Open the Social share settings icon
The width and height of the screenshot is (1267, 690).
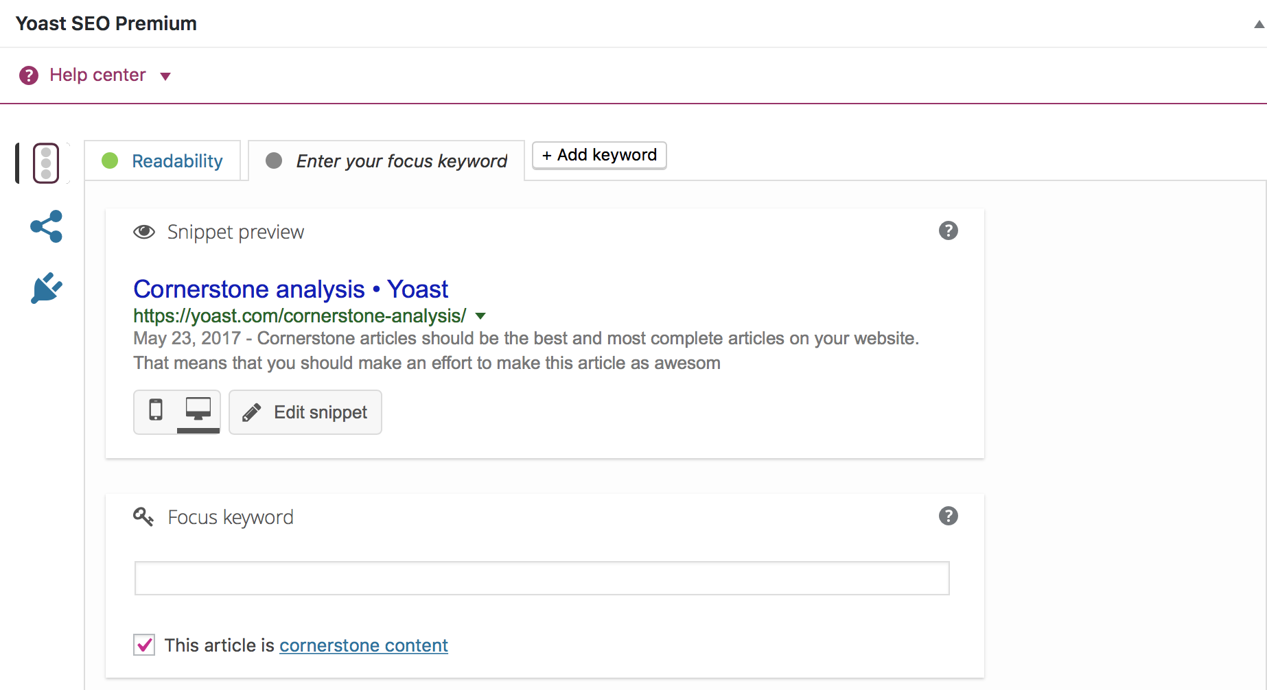47,226
